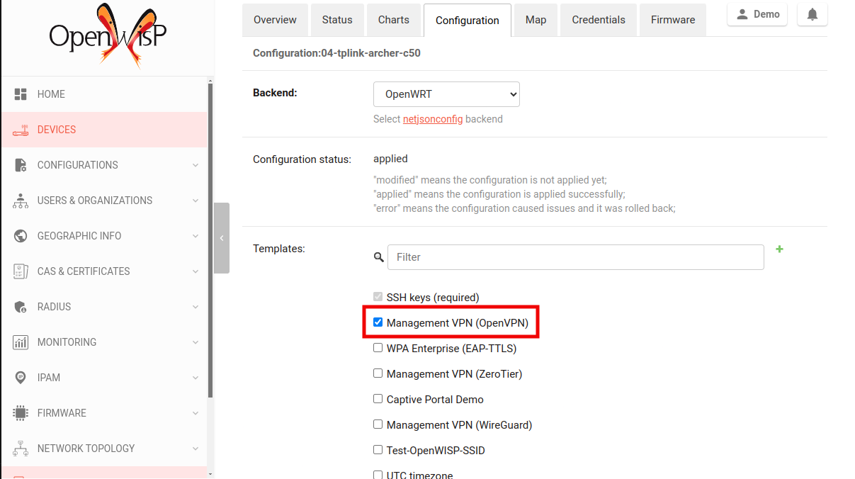Viewport: 855px width, 479px height.
Task: Open the Monitoring section icon
Action: pyautogui.click(x=21, y=342)
